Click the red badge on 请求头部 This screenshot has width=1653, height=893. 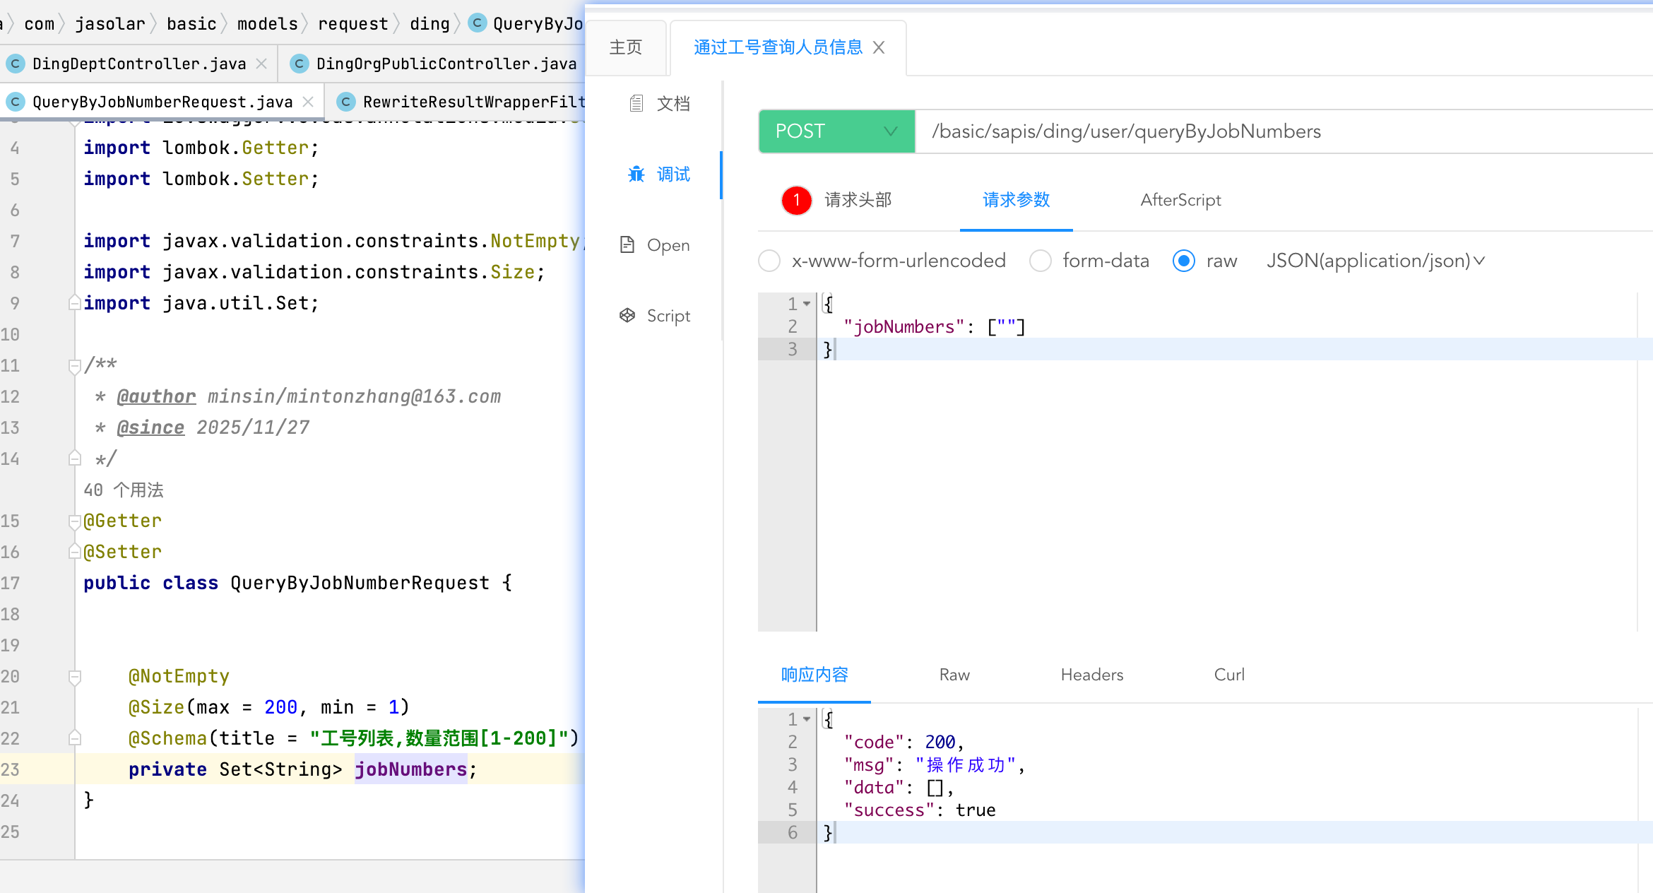pos(796,200)
